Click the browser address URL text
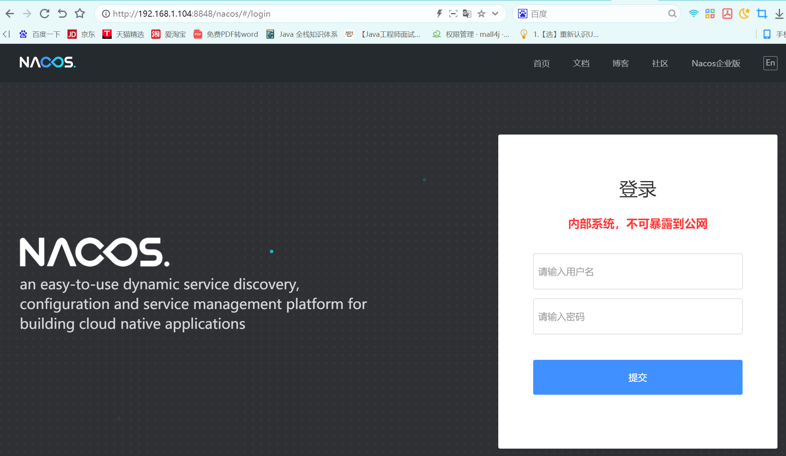The height and width of the screenshot is (456, 786). 192,14
